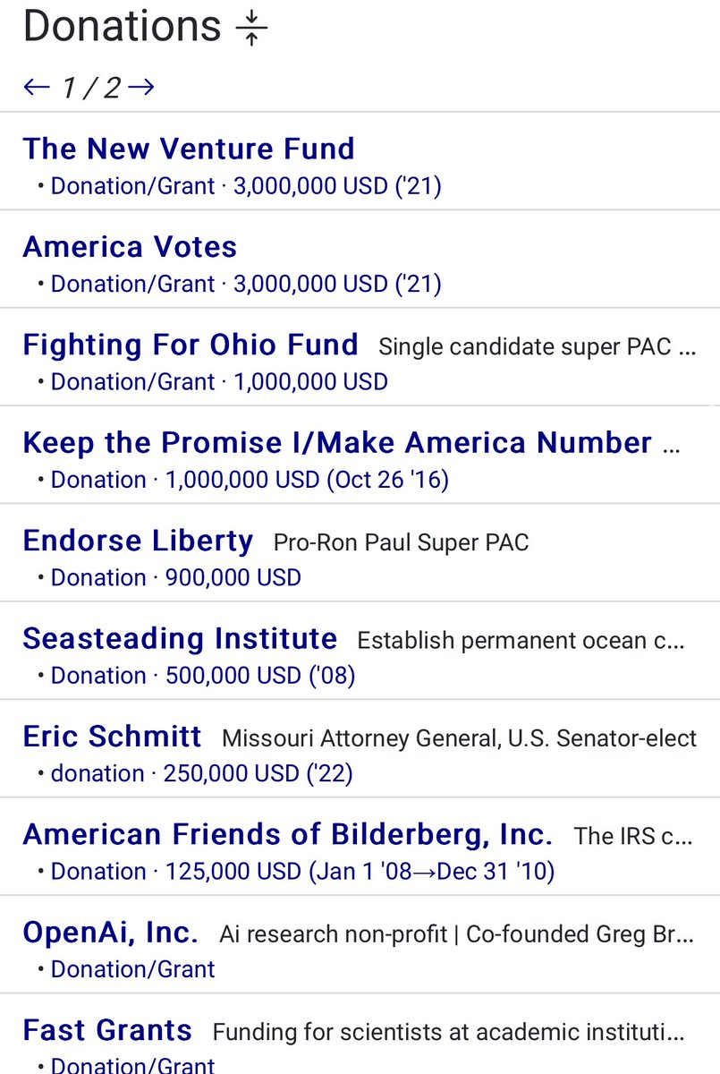Open The New Venture Fund link
The height and width of the screenshot is (1074, 720).
pos(189,149)
